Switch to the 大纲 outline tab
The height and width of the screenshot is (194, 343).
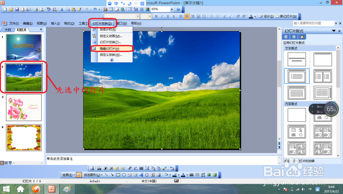[x=8, y=30]
